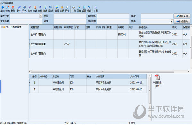192x125 pixels.
Task: Click the 增加 (add) toolbar icon
Action: click(3, 9)
